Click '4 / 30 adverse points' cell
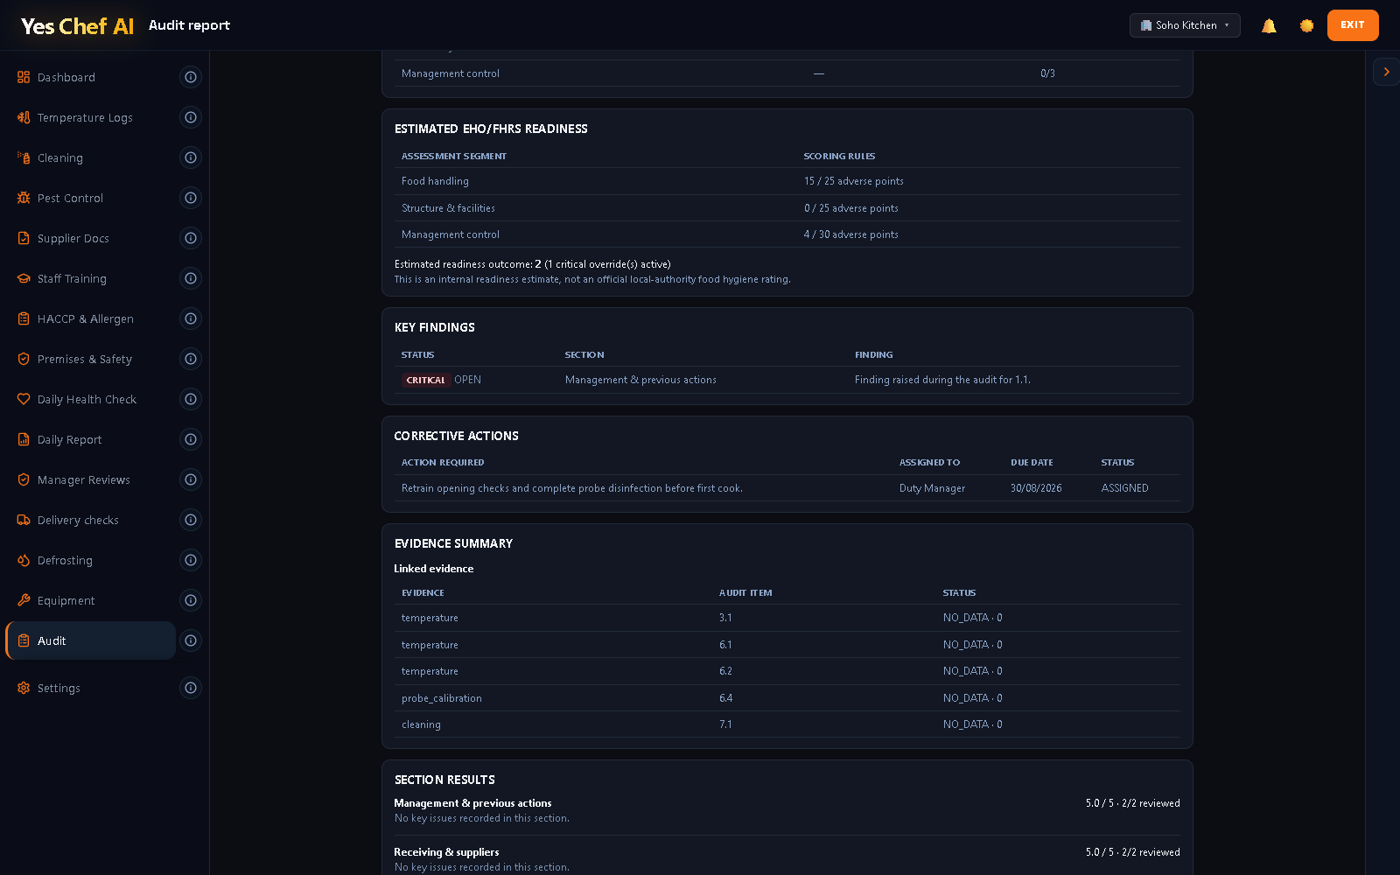 tap(850, 234)
